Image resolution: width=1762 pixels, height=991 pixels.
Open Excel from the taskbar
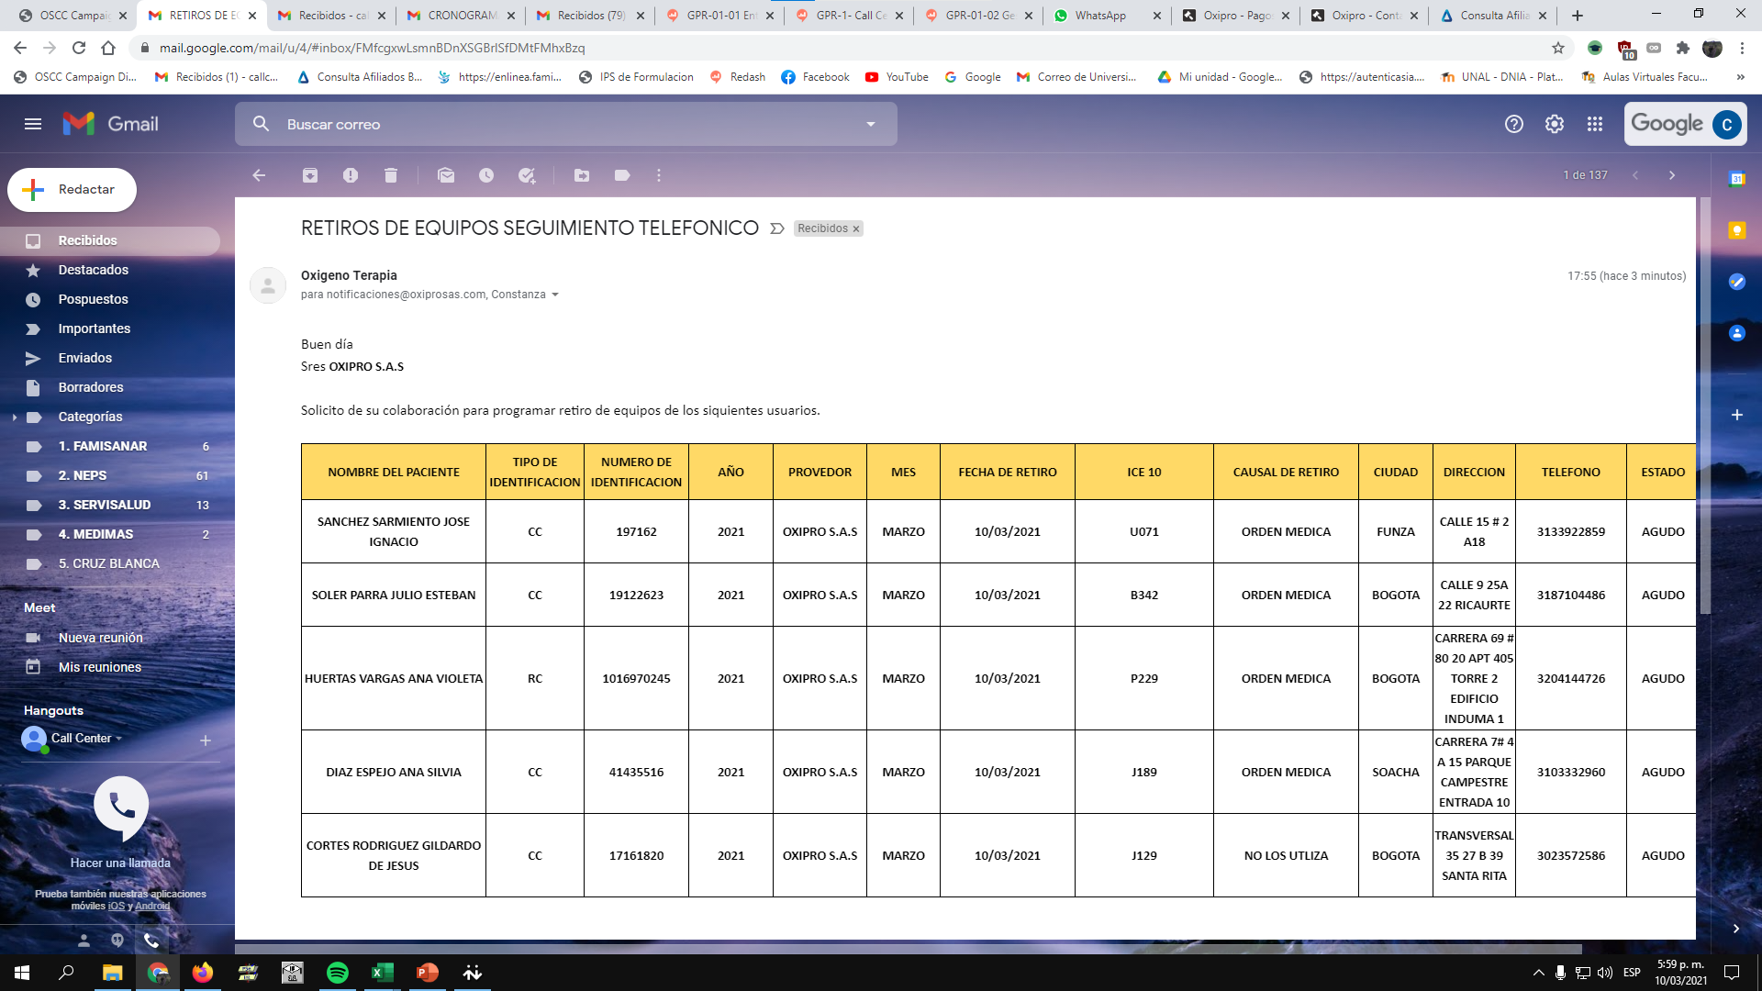click(x=382, y=973)
